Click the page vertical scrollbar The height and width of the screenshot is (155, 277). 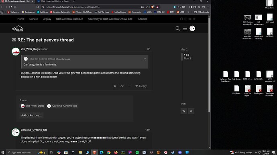coord(209,65)
